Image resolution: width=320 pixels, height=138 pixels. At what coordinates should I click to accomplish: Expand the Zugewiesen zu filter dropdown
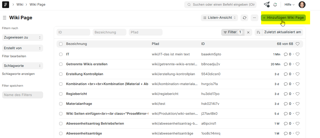coord(22,37)
